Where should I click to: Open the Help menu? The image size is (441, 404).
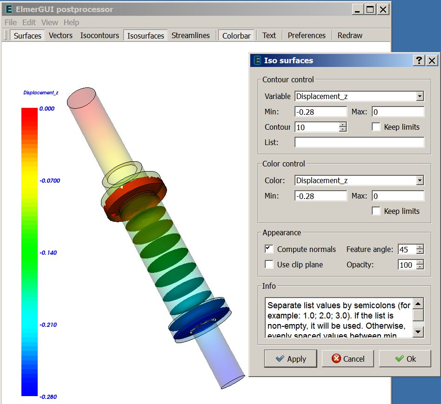[71, 22]
